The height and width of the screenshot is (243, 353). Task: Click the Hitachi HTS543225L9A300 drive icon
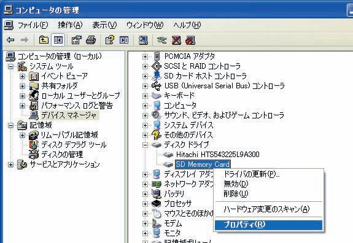(x=168, y=155)
